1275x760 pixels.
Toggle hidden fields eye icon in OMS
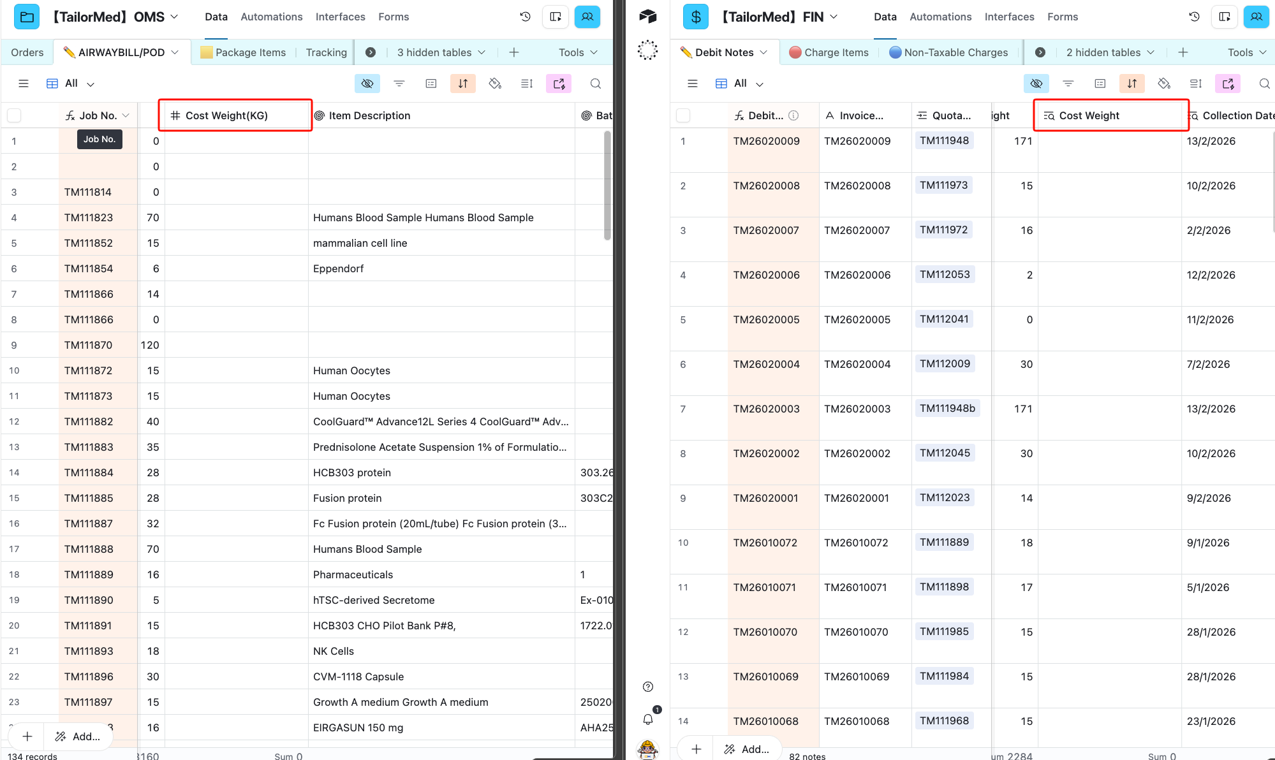click(367, 84)
